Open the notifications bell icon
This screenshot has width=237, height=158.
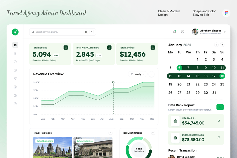(x=175, y=32)
